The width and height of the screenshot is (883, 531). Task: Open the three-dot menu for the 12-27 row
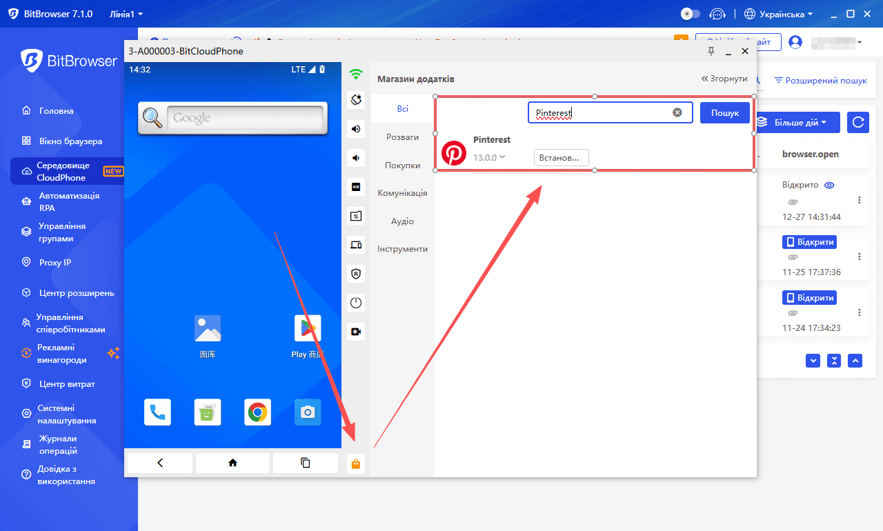(x=860, y=200)
